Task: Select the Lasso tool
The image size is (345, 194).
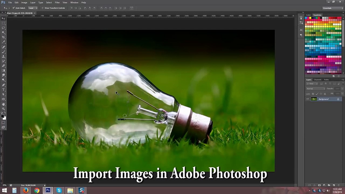Action: click(x=4, y=28)
